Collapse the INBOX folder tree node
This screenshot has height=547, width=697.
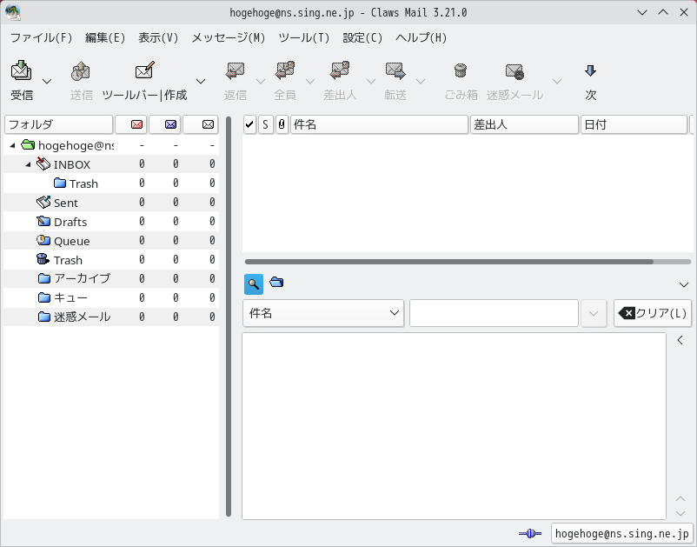[28, 164]
